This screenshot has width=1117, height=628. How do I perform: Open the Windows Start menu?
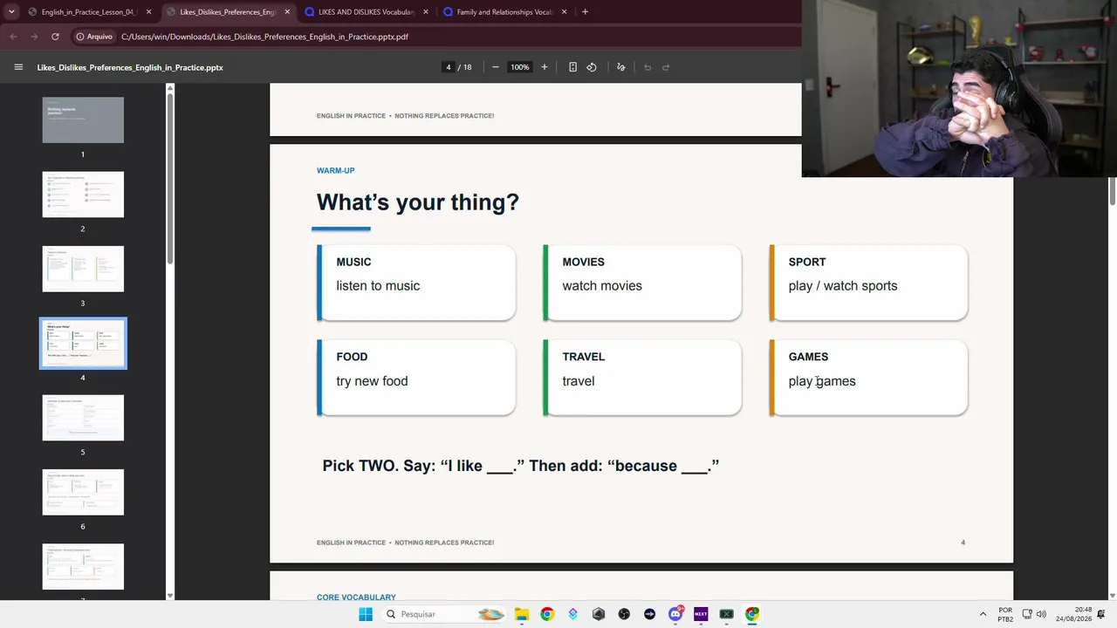click(366, 614)
